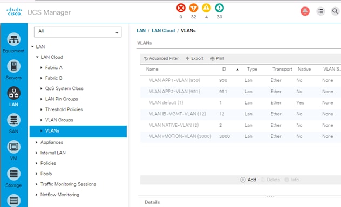Expand the Fabric B node

click(x=42, y=78)
